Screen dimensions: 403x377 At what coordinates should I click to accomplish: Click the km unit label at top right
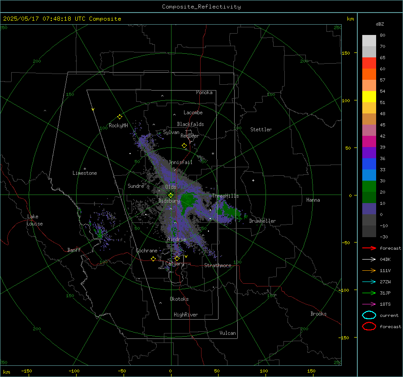coord(350,19)
